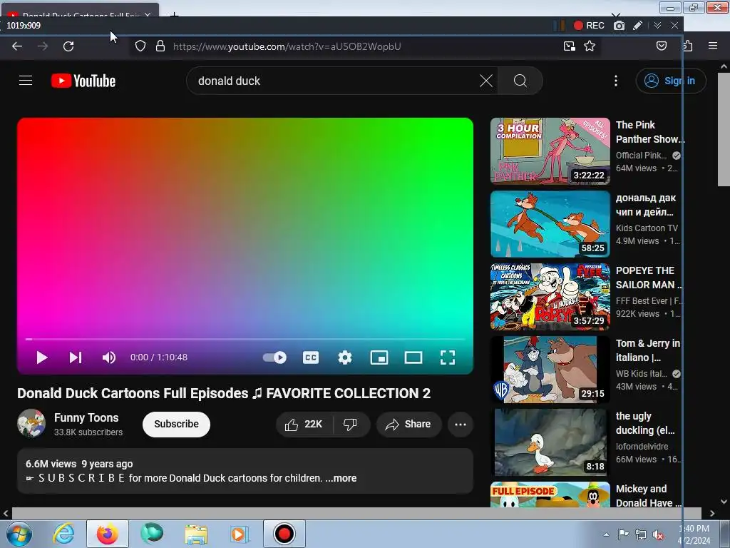
Task: Open the file explorer taskbar icon
Action: [x=196, y=534]
